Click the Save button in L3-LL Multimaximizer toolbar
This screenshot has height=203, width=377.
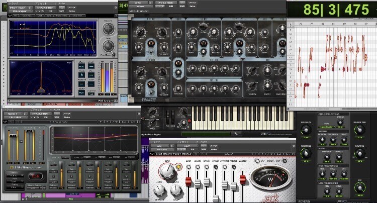133,122
